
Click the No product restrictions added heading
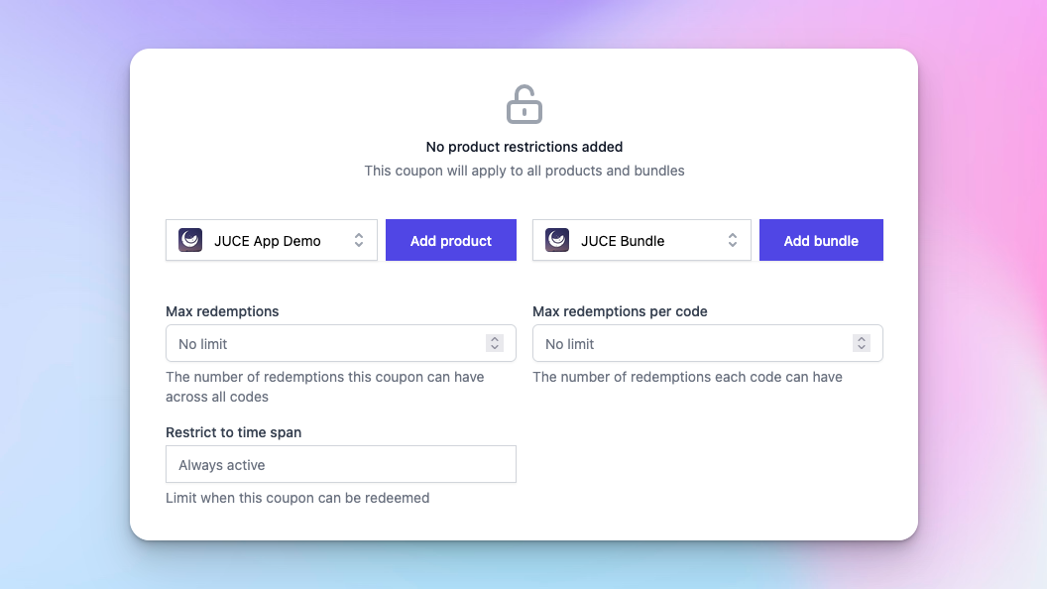[x=523, y=147]
